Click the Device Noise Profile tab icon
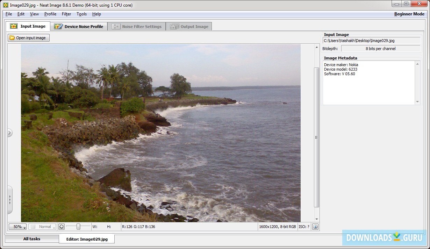This screenshot has width=430, height=249. click(x=58, y=27)
